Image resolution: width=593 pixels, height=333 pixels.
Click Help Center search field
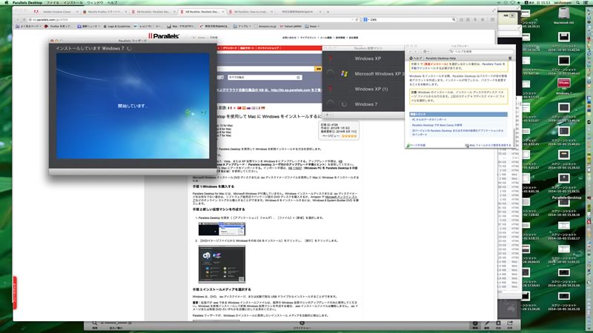pyautogui.click(x=480, y=51)
